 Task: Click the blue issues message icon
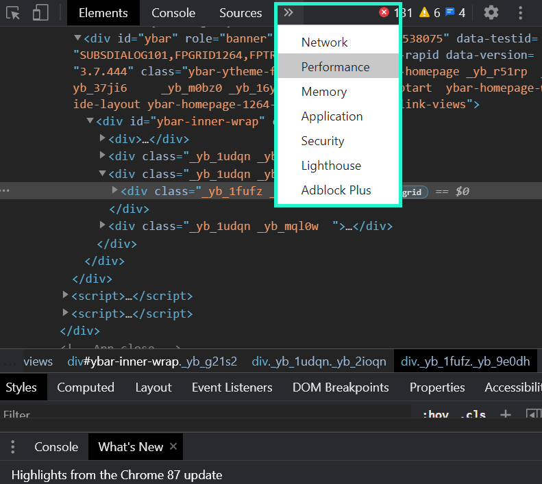pyautogui.click(x=449, y=12)
